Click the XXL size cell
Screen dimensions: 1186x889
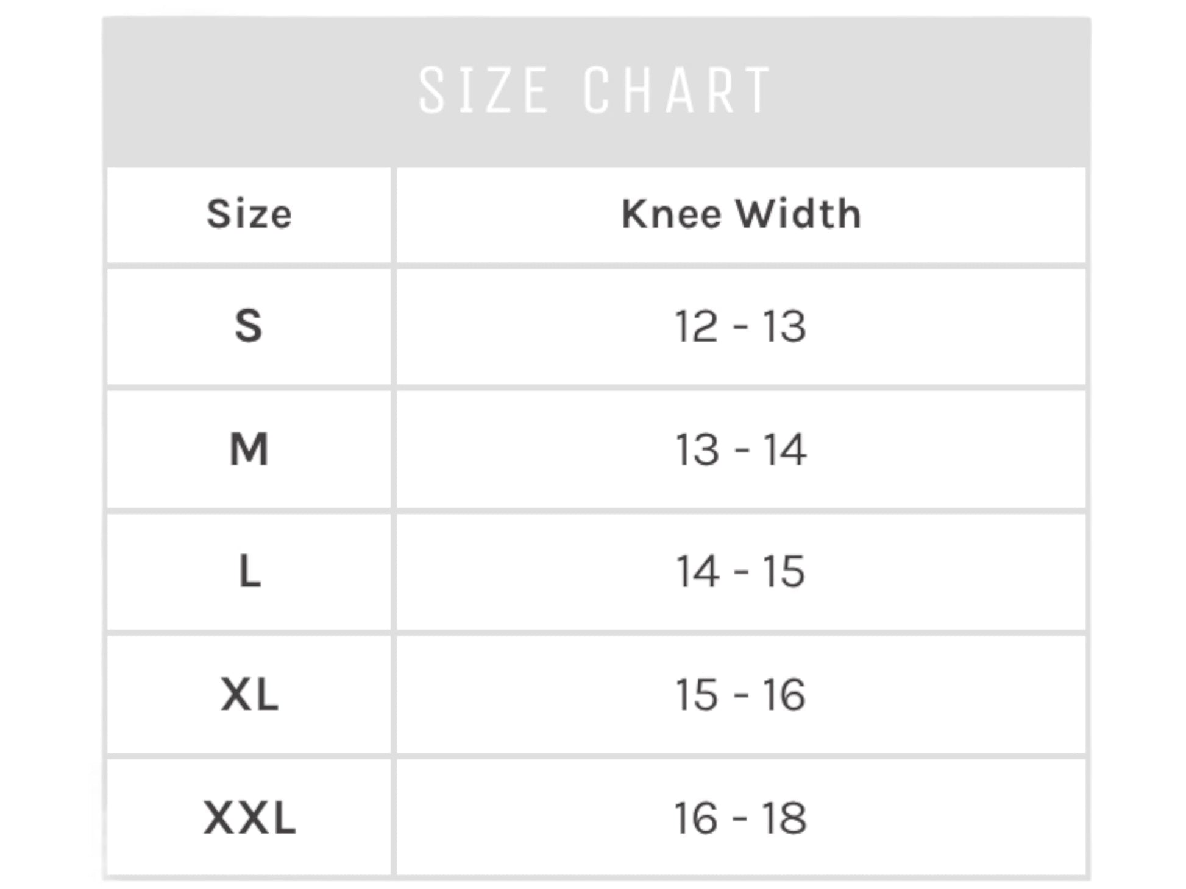tap(249, 817)
